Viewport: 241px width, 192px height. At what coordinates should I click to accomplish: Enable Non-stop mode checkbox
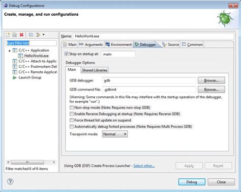pyautogui.click(x=72, y=107)
